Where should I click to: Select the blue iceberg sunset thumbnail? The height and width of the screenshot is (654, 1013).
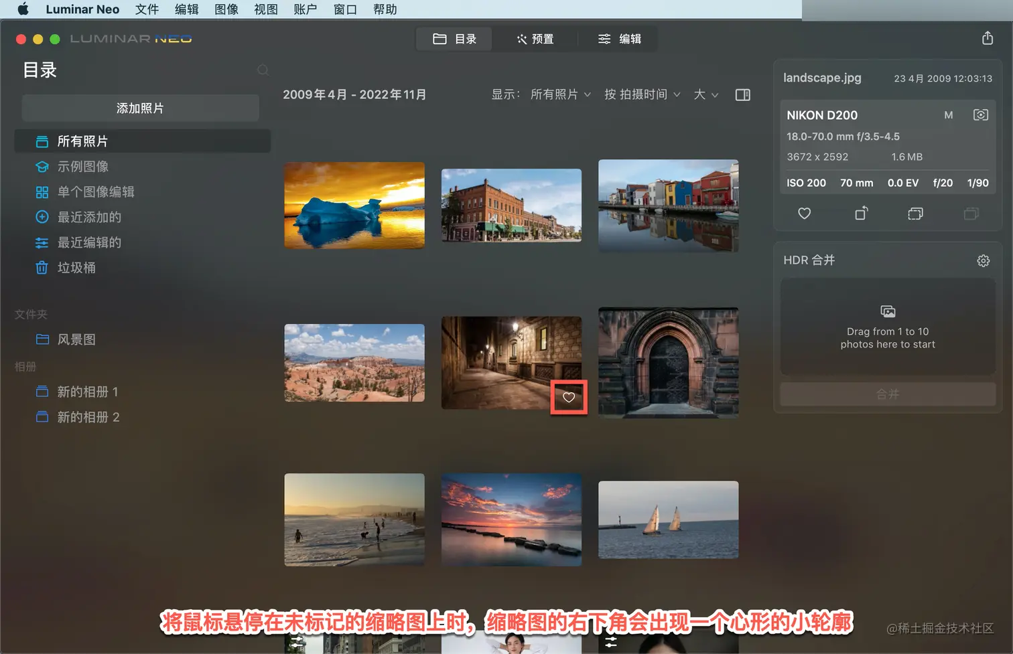point(354,206)
